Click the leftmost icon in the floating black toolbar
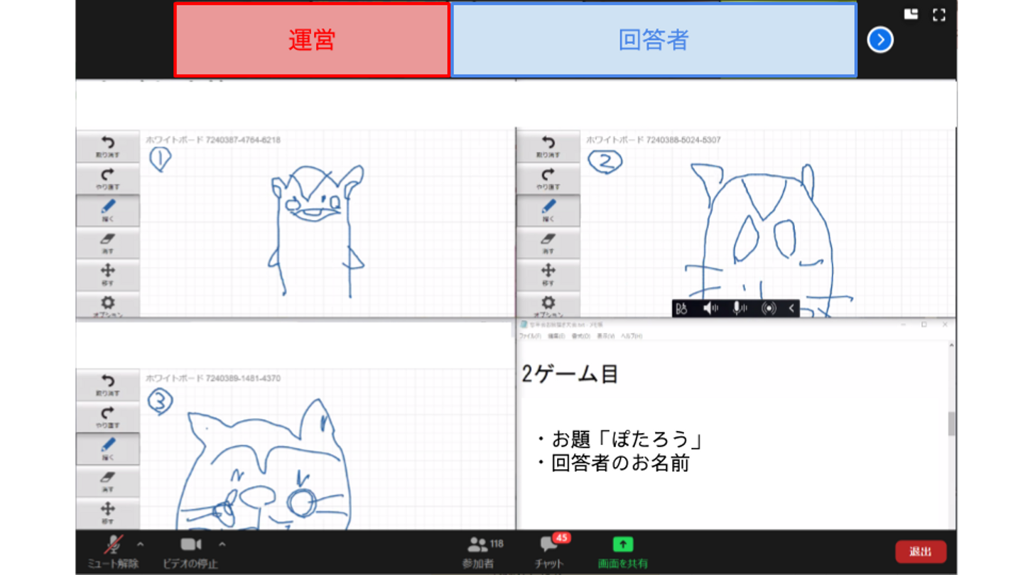 point(681,308)
